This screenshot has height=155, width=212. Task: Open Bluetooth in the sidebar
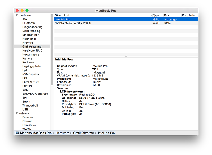pos(28,23)
